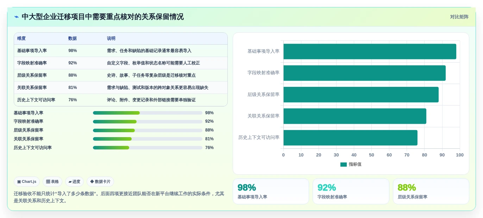The image size is (483, 218).
Task: Click the 说明 column header
Action: [111, 39]
